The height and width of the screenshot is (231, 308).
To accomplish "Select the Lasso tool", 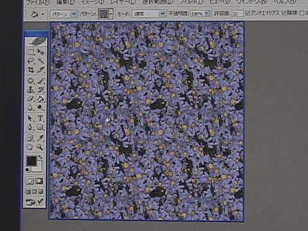I will click(x=31, y=61).
